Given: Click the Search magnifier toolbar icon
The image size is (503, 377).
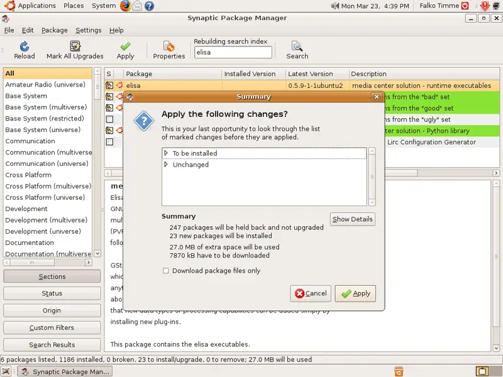Looking at the screenshot, I should (x=297, y=46).
